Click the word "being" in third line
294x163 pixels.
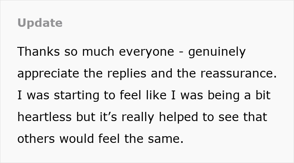[x=223, y=96]
